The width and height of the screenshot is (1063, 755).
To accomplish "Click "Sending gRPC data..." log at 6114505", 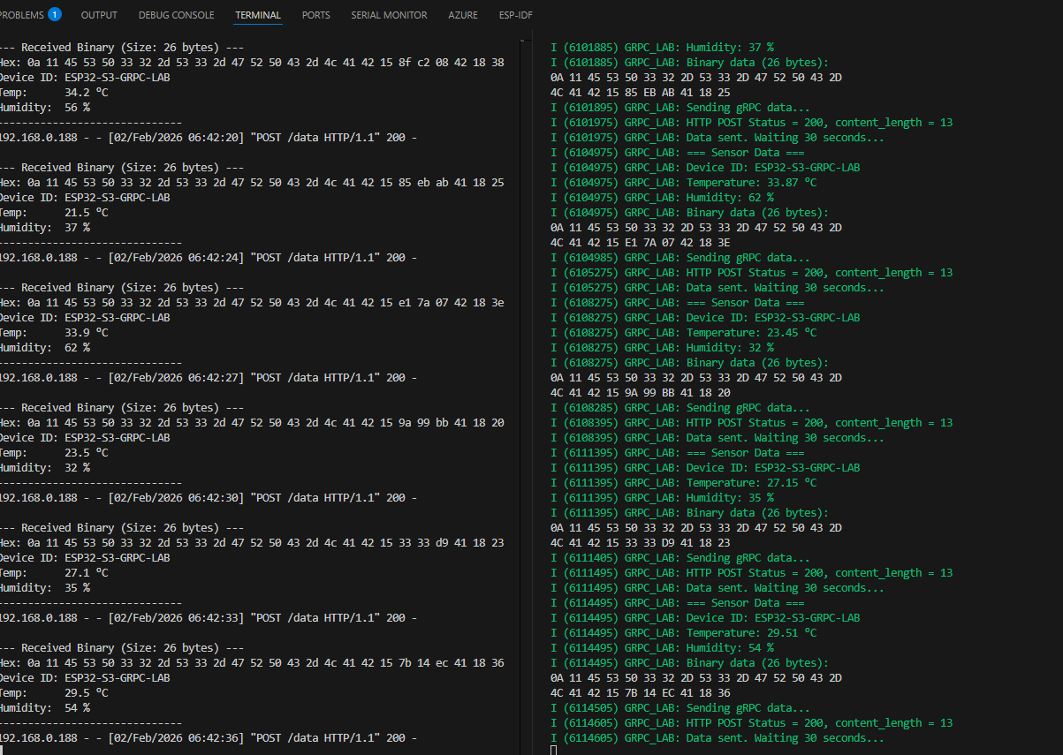I will (680, 708).
